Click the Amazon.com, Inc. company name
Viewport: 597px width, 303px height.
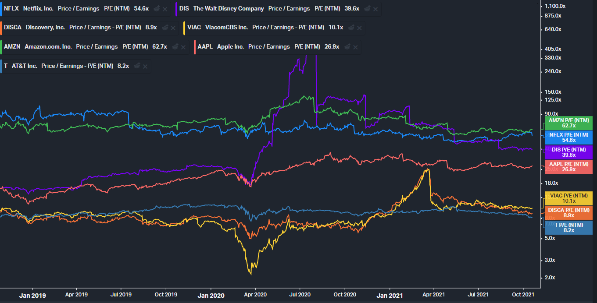click(48, 46)
